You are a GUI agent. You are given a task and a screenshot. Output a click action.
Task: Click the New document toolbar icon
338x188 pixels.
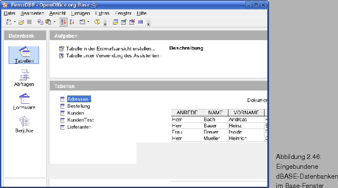coord(9,22)
